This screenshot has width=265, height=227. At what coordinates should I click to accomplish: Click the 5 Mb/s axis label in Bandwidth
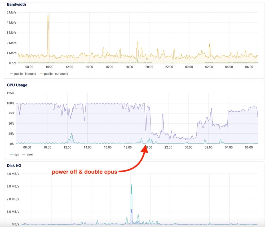[11, 12]
